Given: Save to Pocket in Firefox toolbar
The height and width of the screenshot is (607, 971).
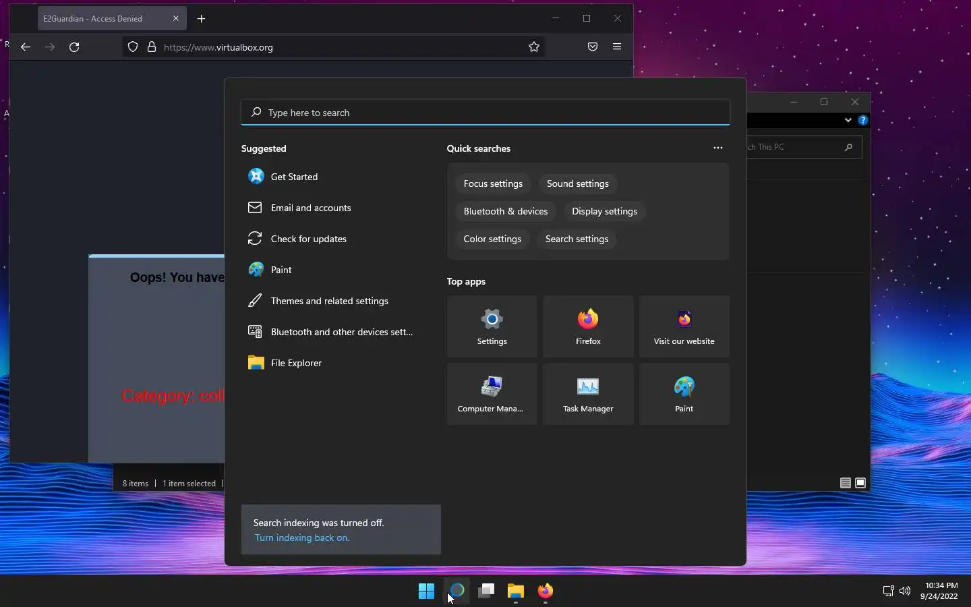Looking at the screenshot, I should coord(593,47).
